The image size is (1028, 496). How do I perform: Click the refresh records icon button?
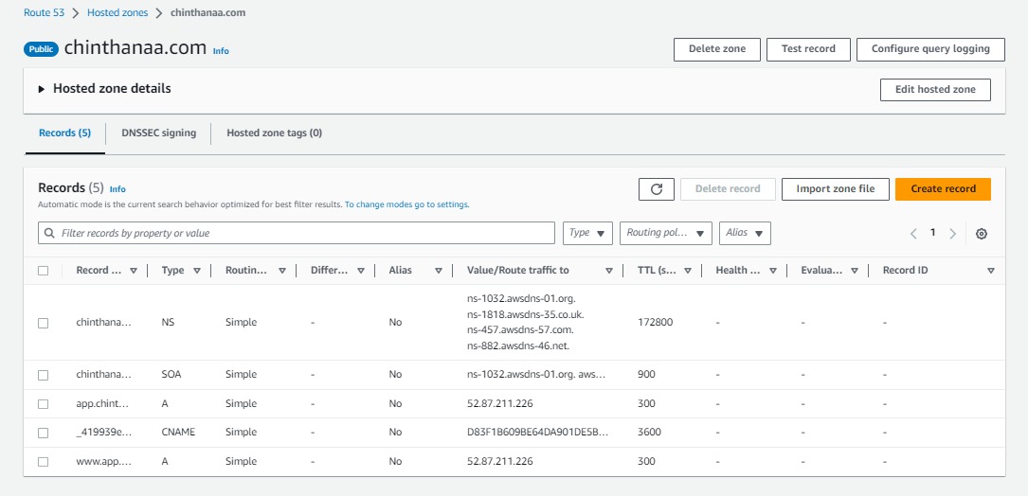(657, 188)
